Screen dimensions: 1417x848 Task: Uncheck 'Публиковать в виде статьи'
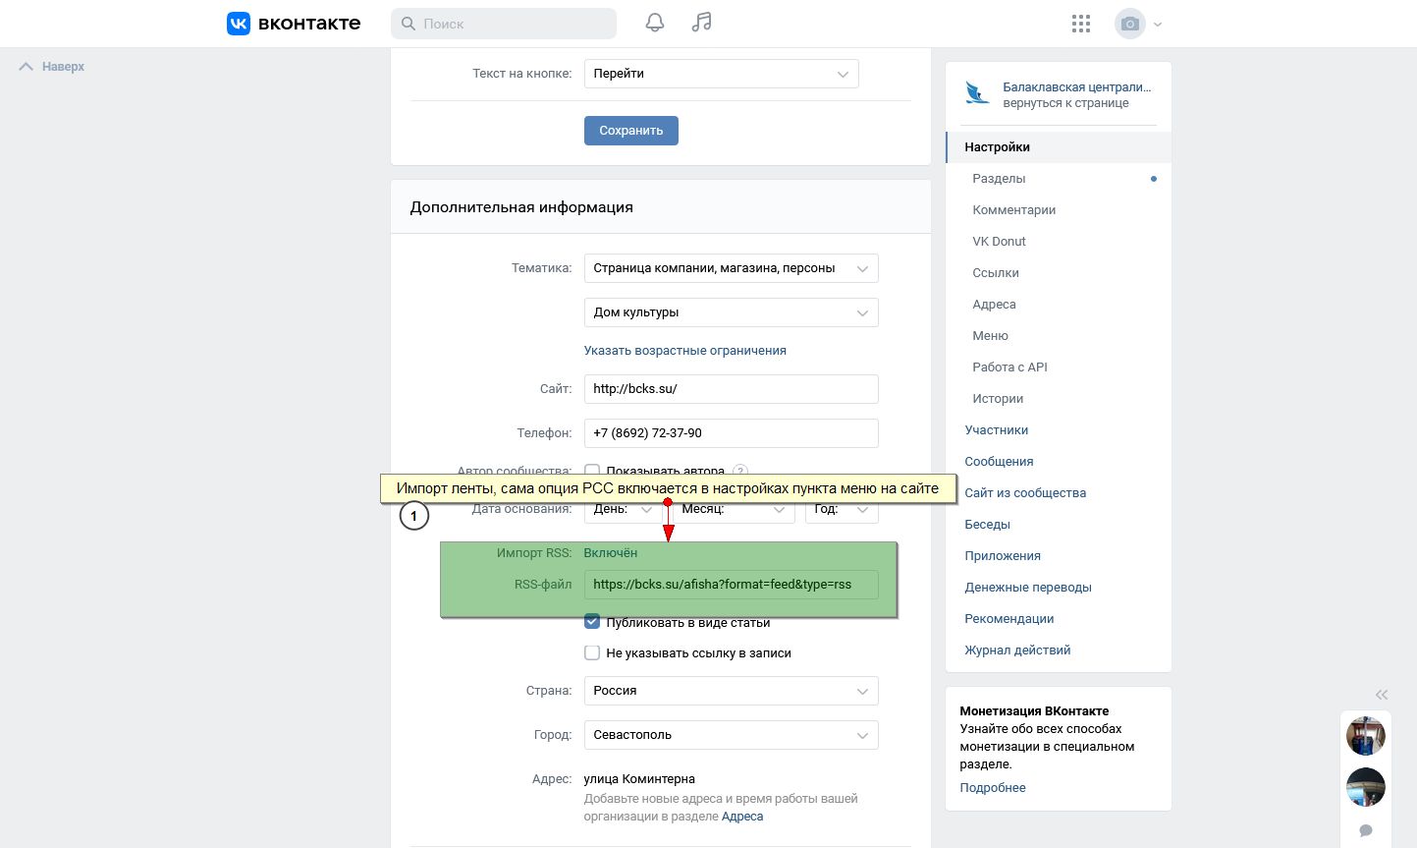(592, 622)
